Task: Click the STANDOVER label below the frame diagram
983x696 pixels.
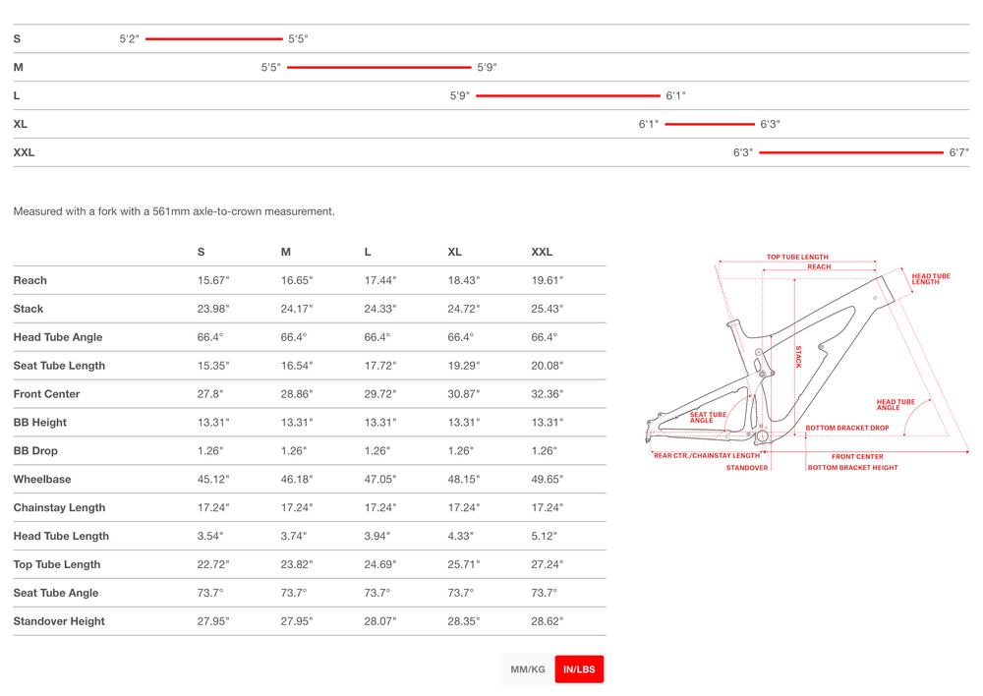Action: [747, 468]
